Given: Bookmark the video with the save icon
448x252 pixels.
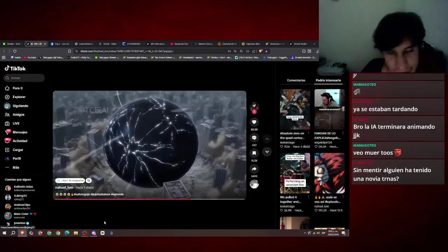Looking at the screenshot, I should (x=254, y=153).
